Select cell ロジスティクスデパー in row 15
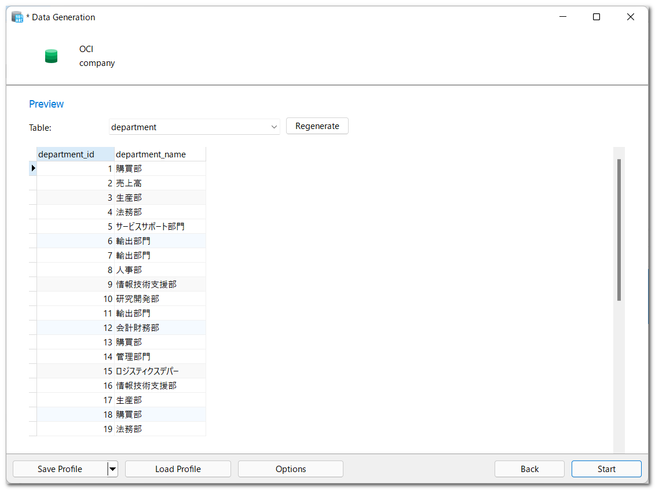The width and height of the screenshot is (655, 490). 160,371
